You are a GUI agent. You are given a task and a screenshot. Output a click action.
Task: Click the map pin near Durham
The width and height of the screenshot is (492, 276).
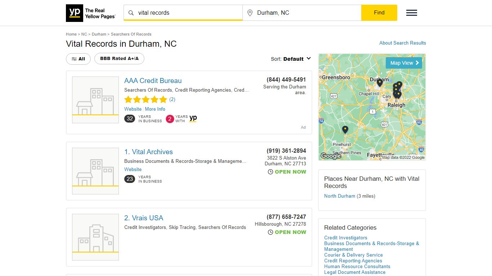380,83
